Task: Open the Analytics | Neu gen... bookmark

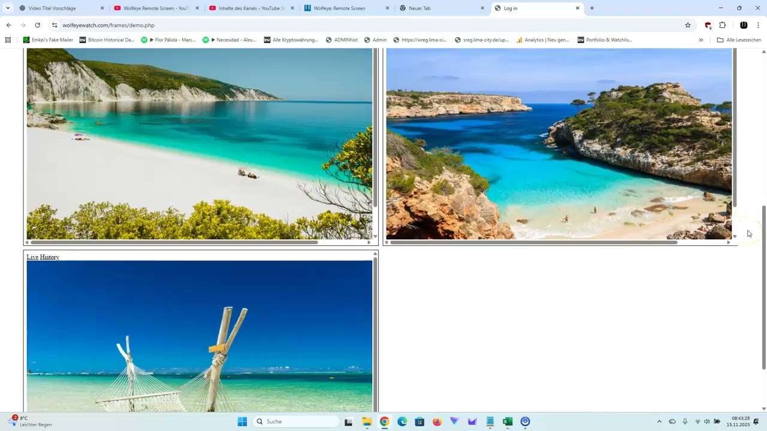Action: pos(543,40)
